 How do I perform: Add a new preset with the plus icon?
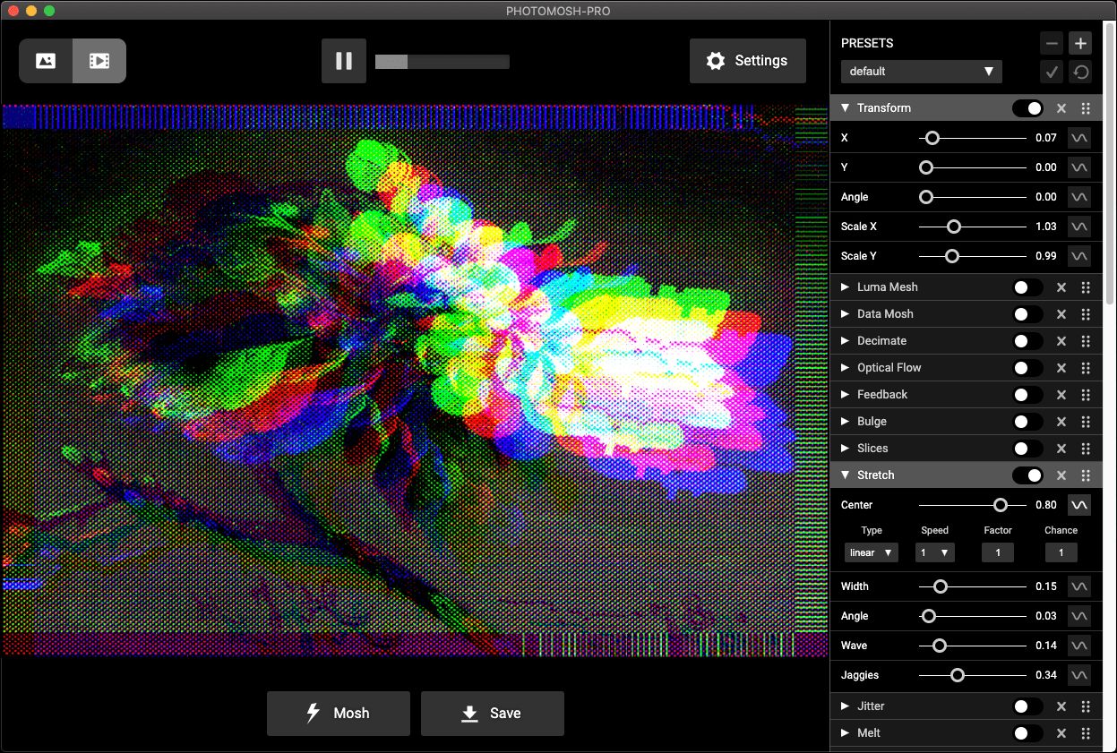[x=1079, y=42]
